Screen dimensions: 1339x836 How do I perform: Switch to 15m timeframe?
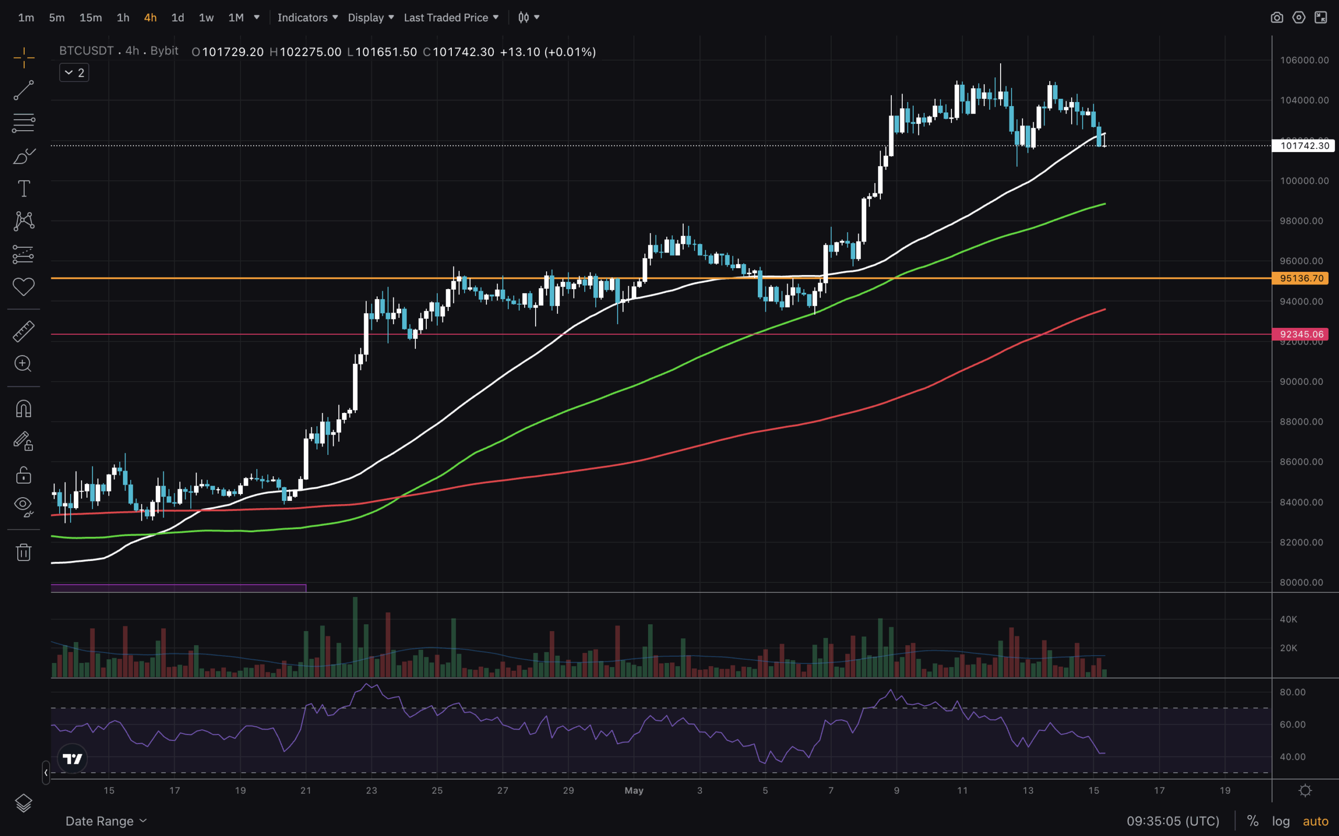(x=90, y=18)
